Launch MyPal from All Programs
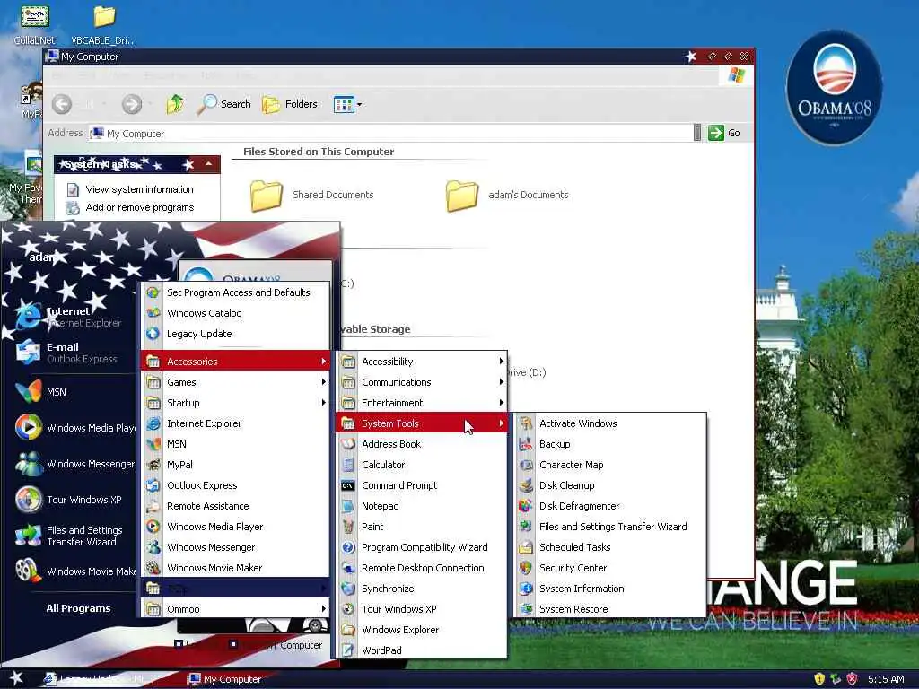The width and height of the screenshot is (919, 689). pyautogui.click(x=236, y=465)
